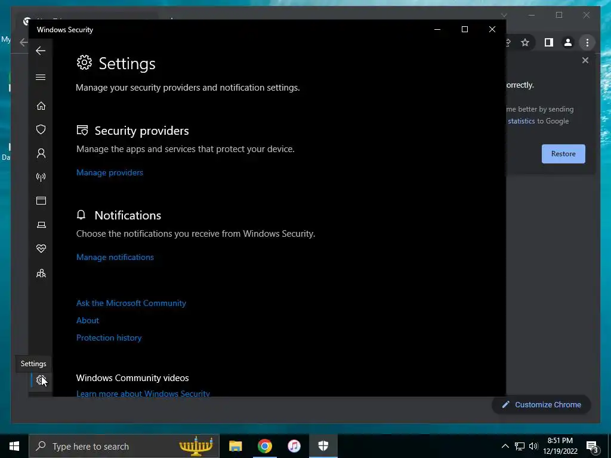Click Windows Security taskbar icon
Viewport: 611px width, 458px height.
tap(323, 446)
